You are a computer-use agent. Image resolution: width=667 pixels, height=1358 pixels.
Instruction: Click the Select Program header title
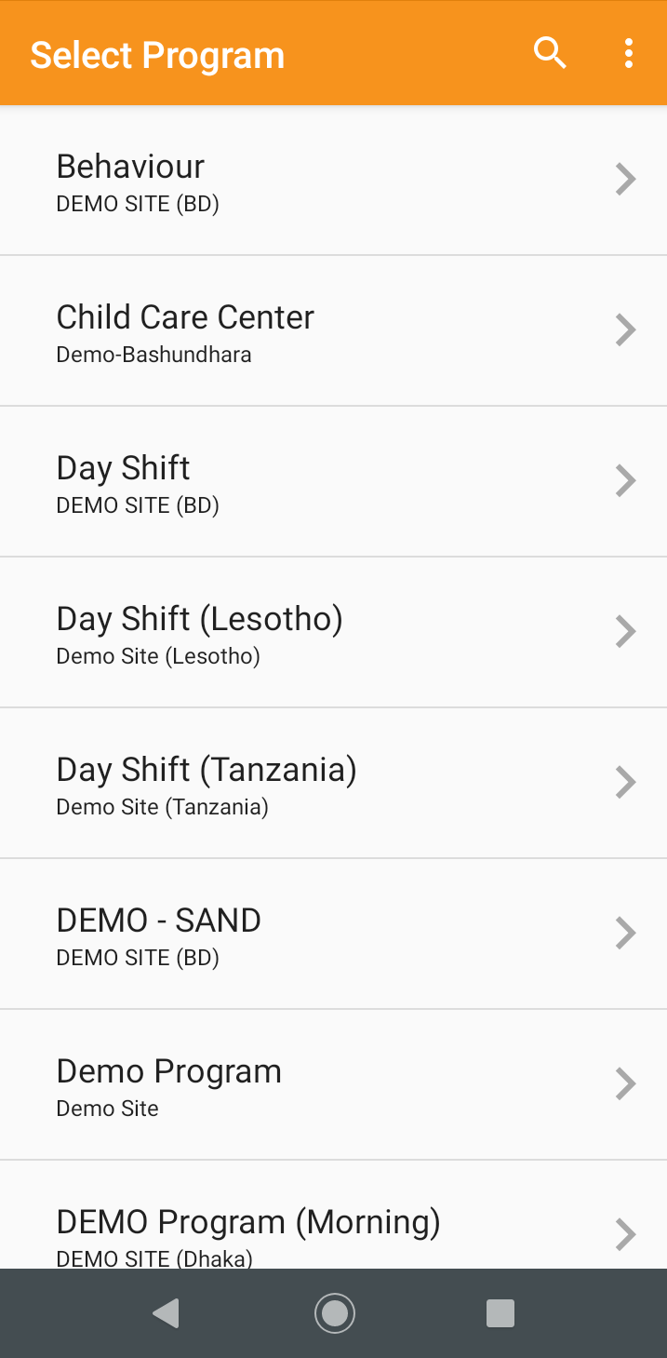157,55
